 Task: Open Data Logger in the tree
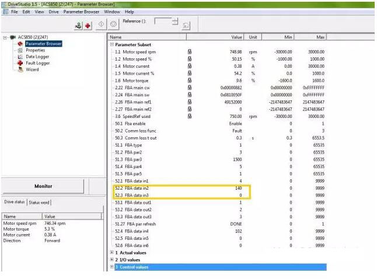tap(37, 57)
